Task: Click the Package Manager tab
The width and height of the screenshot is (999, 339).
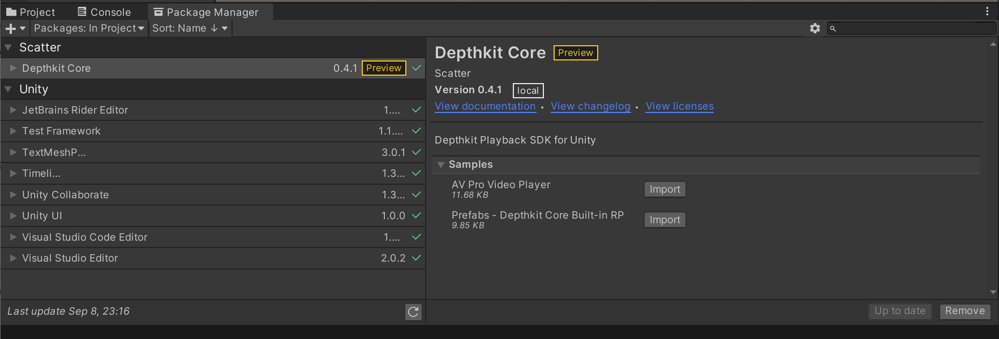Action: [x=207, y=12]
